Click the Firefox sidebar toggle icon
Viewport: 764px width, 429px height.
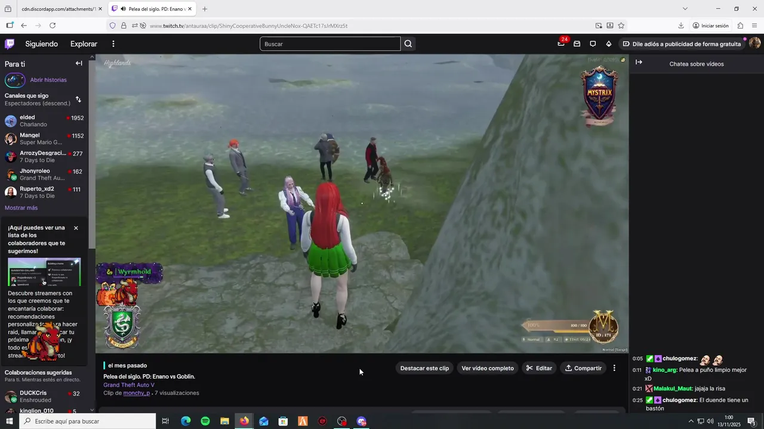tap(10, 26)
